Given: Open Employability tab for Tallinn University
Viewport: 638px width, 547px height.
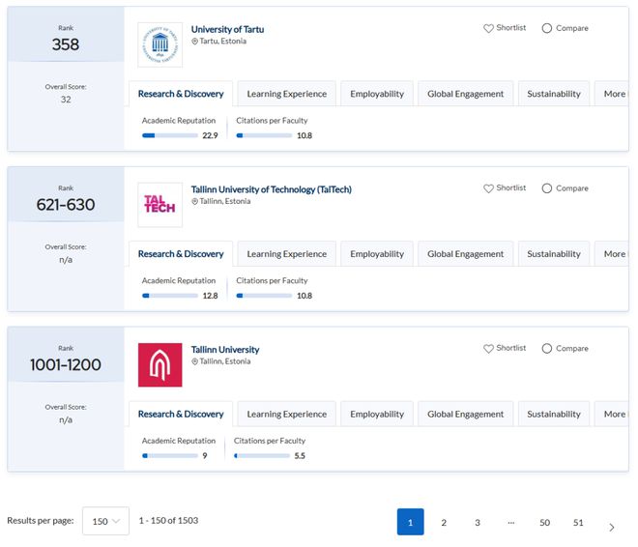Looking at the screenshot, I should coord(377,414).
